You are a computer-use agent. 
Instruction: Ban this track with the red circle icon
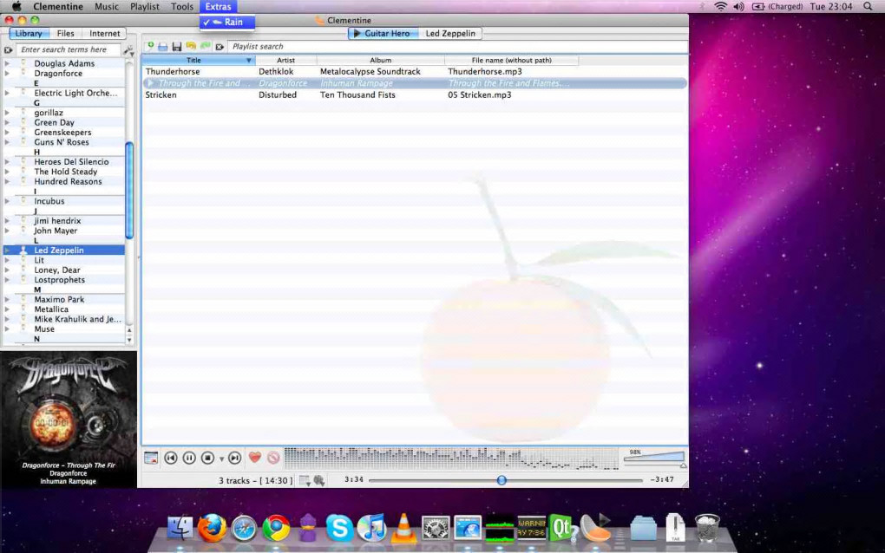[273, 458]
